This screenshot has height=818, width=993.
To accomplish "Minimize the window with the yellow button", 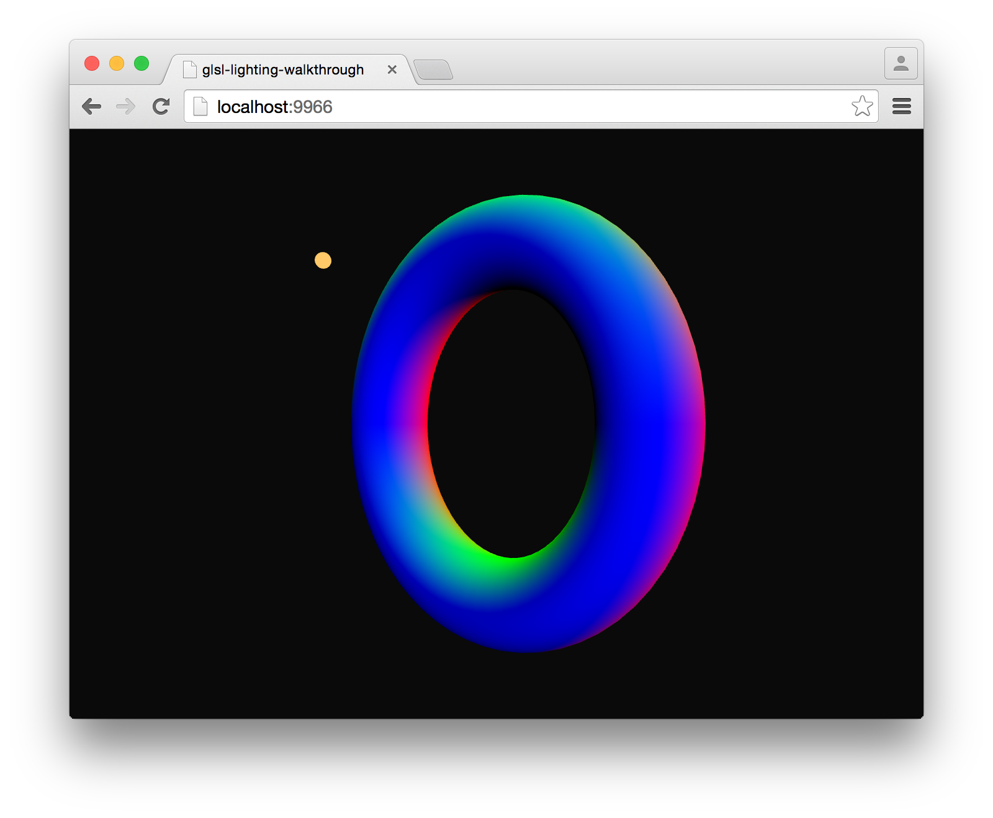I will (x=117, y=63).
